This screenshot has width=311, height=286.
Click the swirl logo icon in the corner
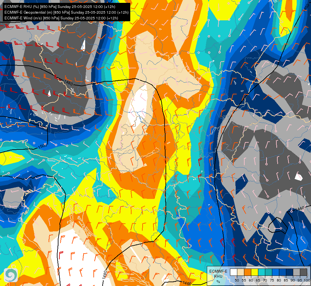[11, 275]
